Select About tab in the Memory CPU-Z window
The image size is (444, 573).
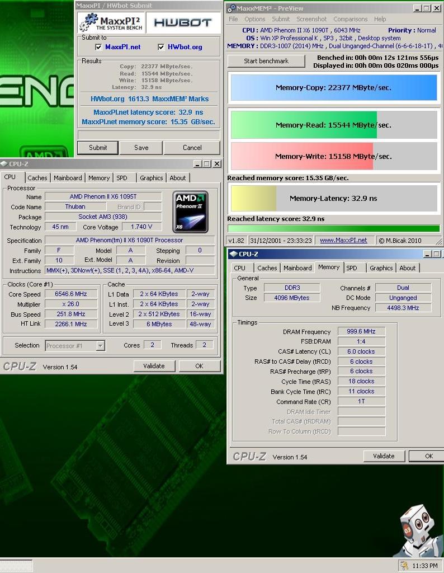click(407, 268)
